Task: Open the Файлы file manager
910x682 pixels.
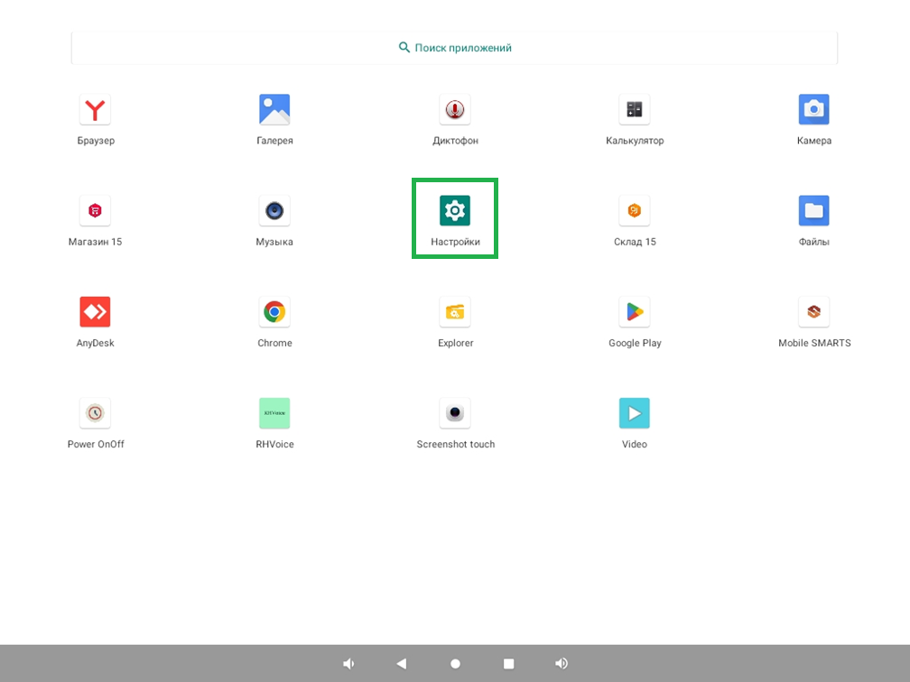Action: [x=813, y=211]
